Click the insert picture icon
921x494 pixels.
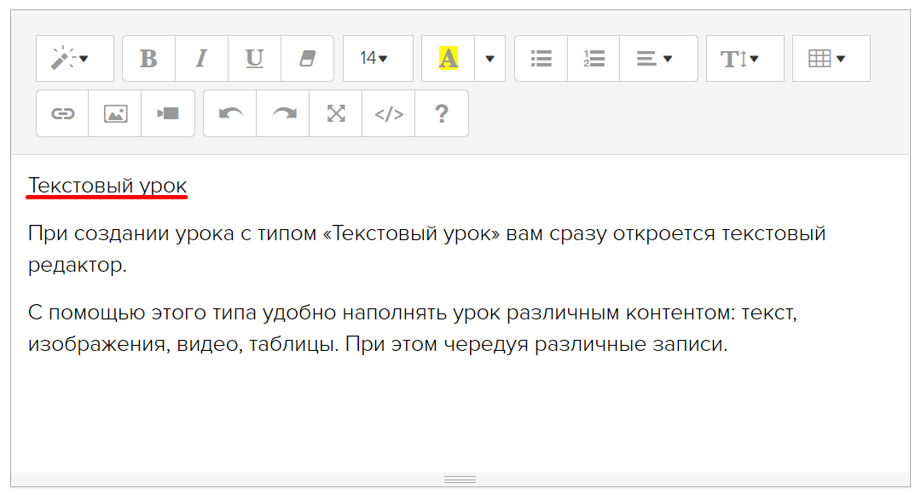tap(115, 113)
